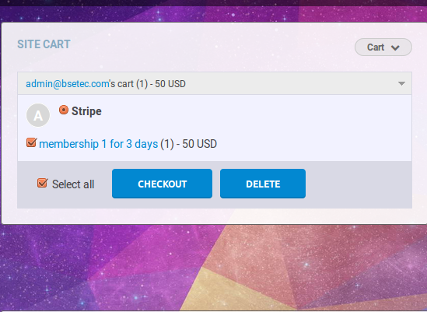427x312 pixels.
Task: Click the Select all label text
Action: tap(73, 184)
